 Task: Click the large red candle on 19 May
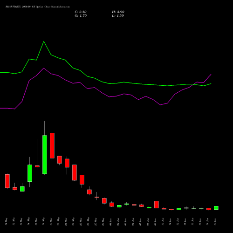(52, 146)
